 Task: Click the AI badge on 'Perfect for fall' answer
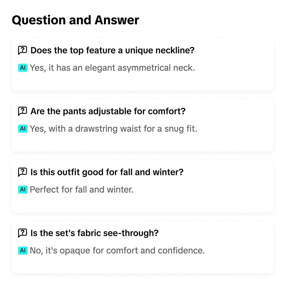[x=23, y=190]
